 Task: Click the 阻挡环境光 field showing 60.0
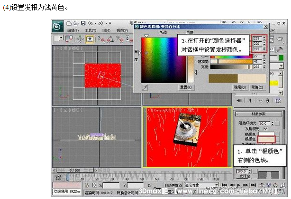point(265,123)
